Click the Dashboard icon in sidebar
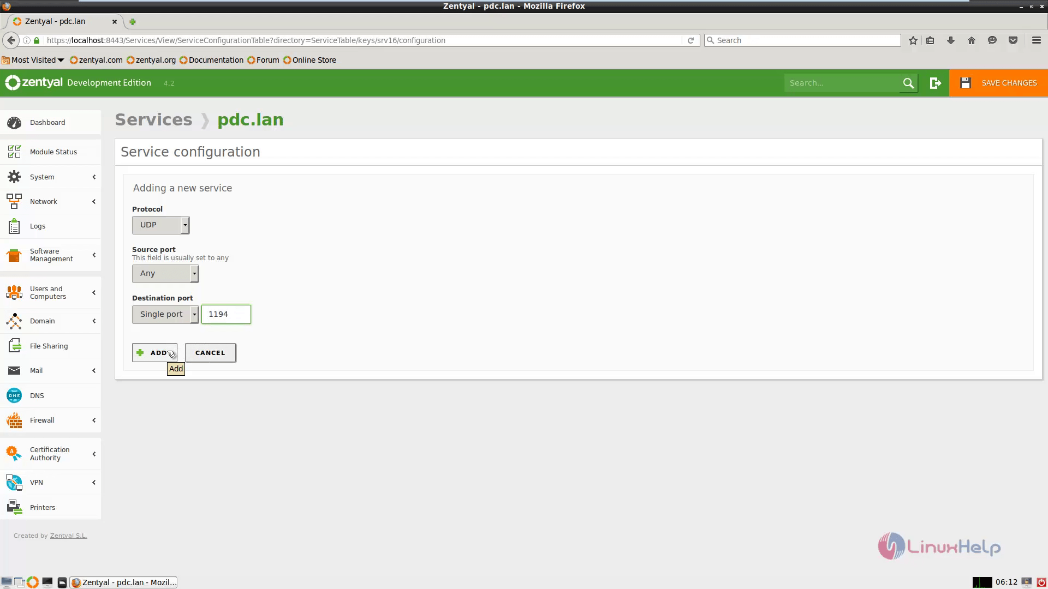 click(14, 122)
